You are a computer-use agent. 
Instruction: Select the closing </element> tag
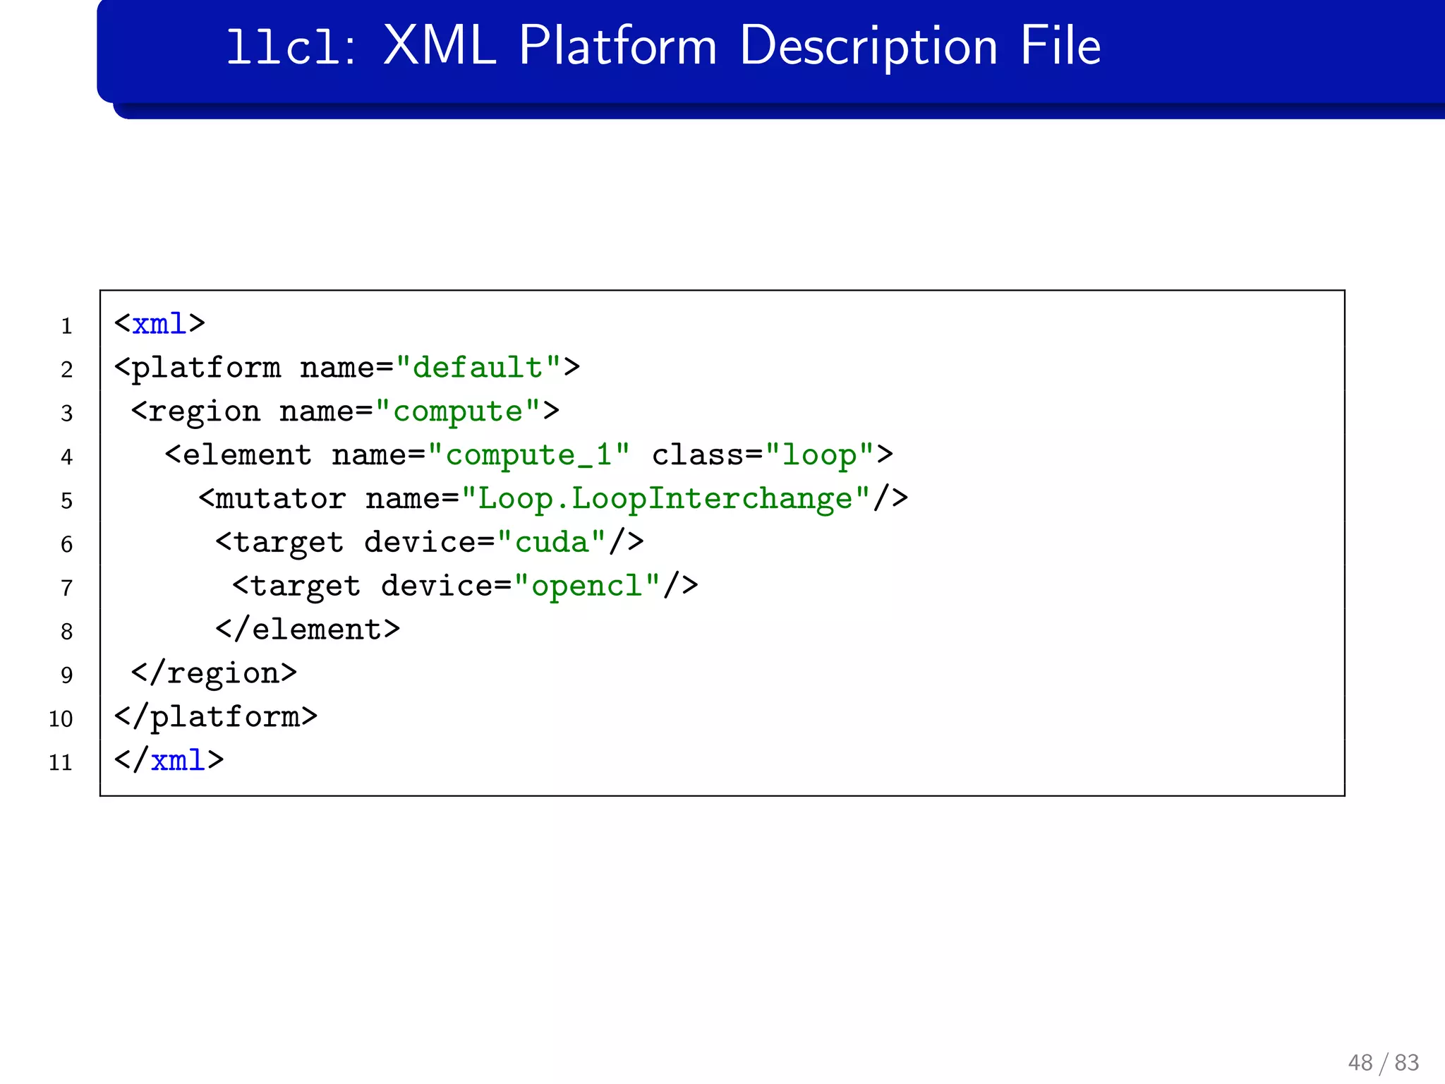point(308,630)
